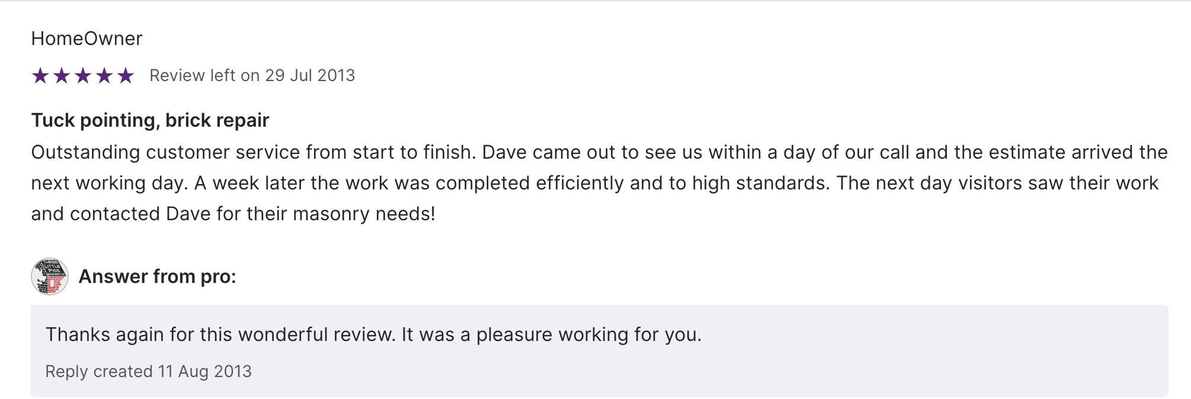Click the fourth purple rating star
The image size is (1191, 399).
click(104, 76)
